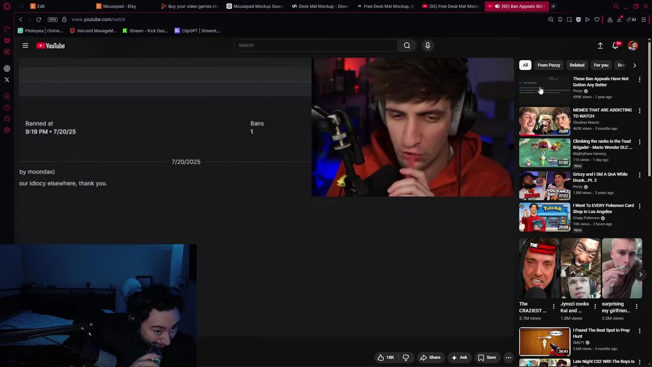Switch to Mousepad Mockup Source tab

(255, 6)
